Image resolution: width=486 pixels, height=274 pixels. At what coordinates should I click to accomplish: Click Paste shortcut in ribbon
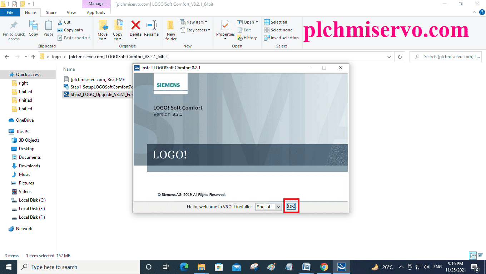point(74,38)
